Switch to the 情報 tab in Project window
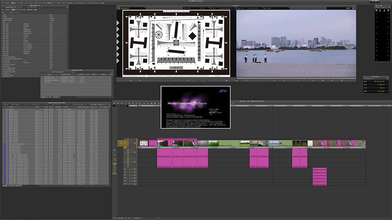Screen dimensions: 392x220 click(x=36, y=10)
